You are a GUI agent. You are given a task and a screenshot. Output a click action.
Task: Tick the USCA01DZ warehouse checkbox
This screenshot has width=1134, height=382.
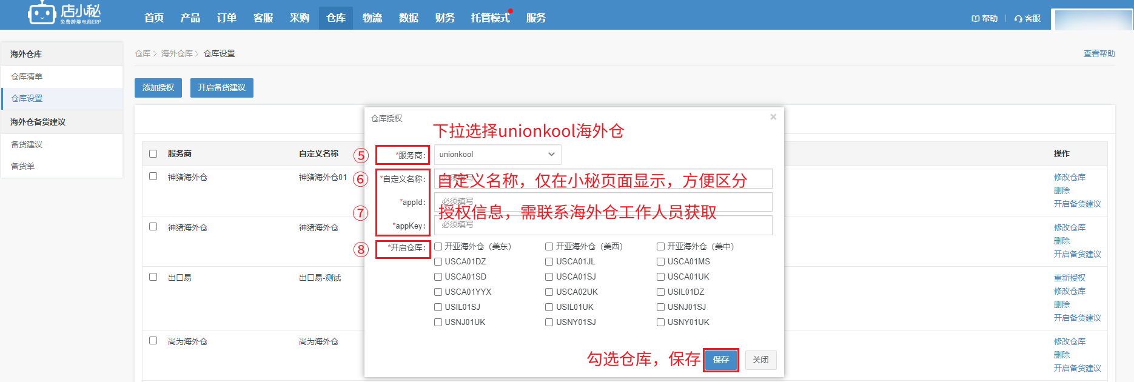[438, 261]
